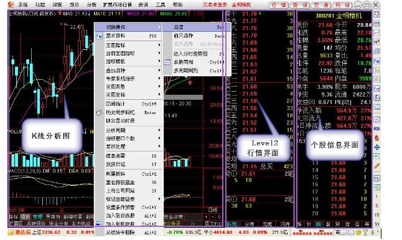Click the 交易 button at top right
This screenshot has height=240, width=402.
pos(322,4)
